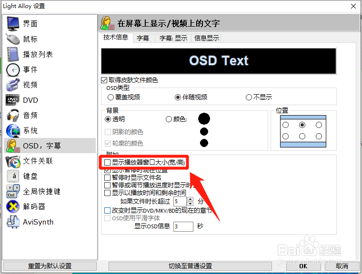Select 透明 background option

108,119
